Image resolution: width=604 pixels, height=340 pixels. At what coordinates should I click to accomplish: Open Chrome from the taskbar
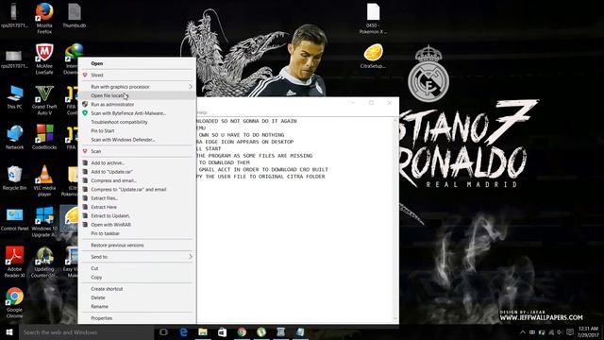[242, 331]
